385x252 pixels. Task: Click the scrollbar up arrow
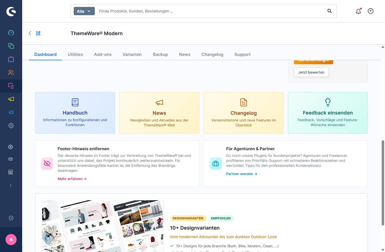pyautogui.click(x=383, y=47)
